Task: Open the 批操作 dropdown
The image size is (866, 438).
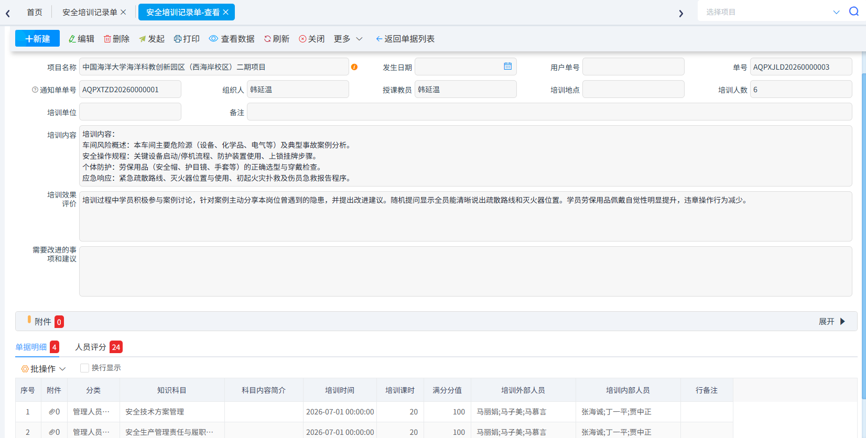Action: point(44,369)
